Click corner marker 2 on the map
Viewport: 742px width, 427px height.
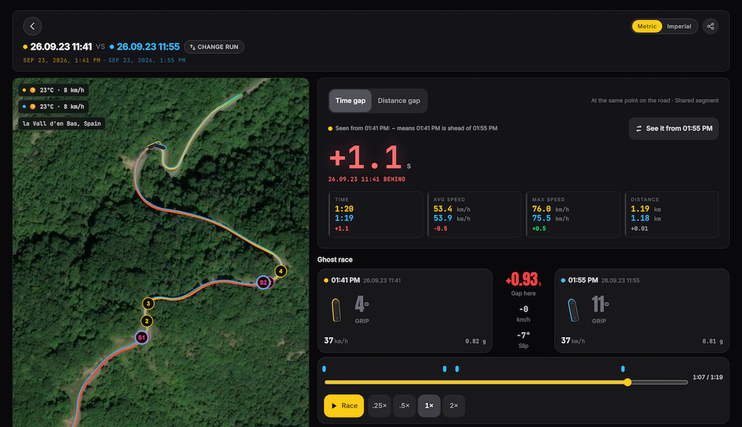147,321
